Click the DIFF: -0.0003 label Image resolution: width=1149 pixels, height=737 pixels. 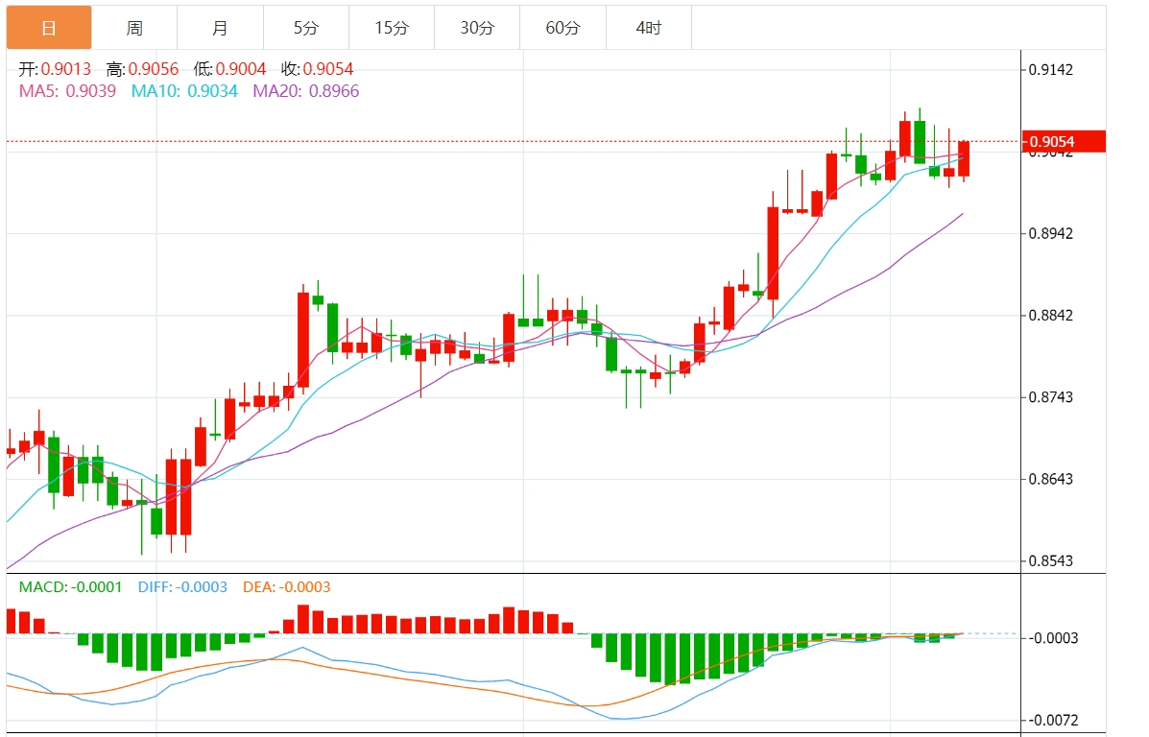[182, 586]
